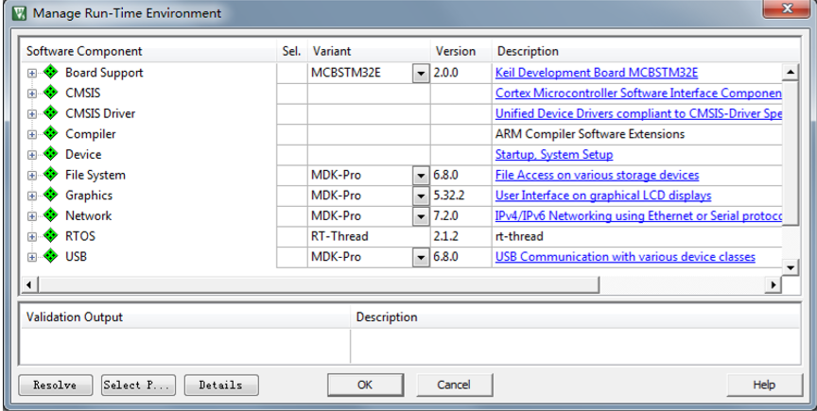
Task: Click the CMSIS green diamond icon
Action: click(x=50, y=93)
